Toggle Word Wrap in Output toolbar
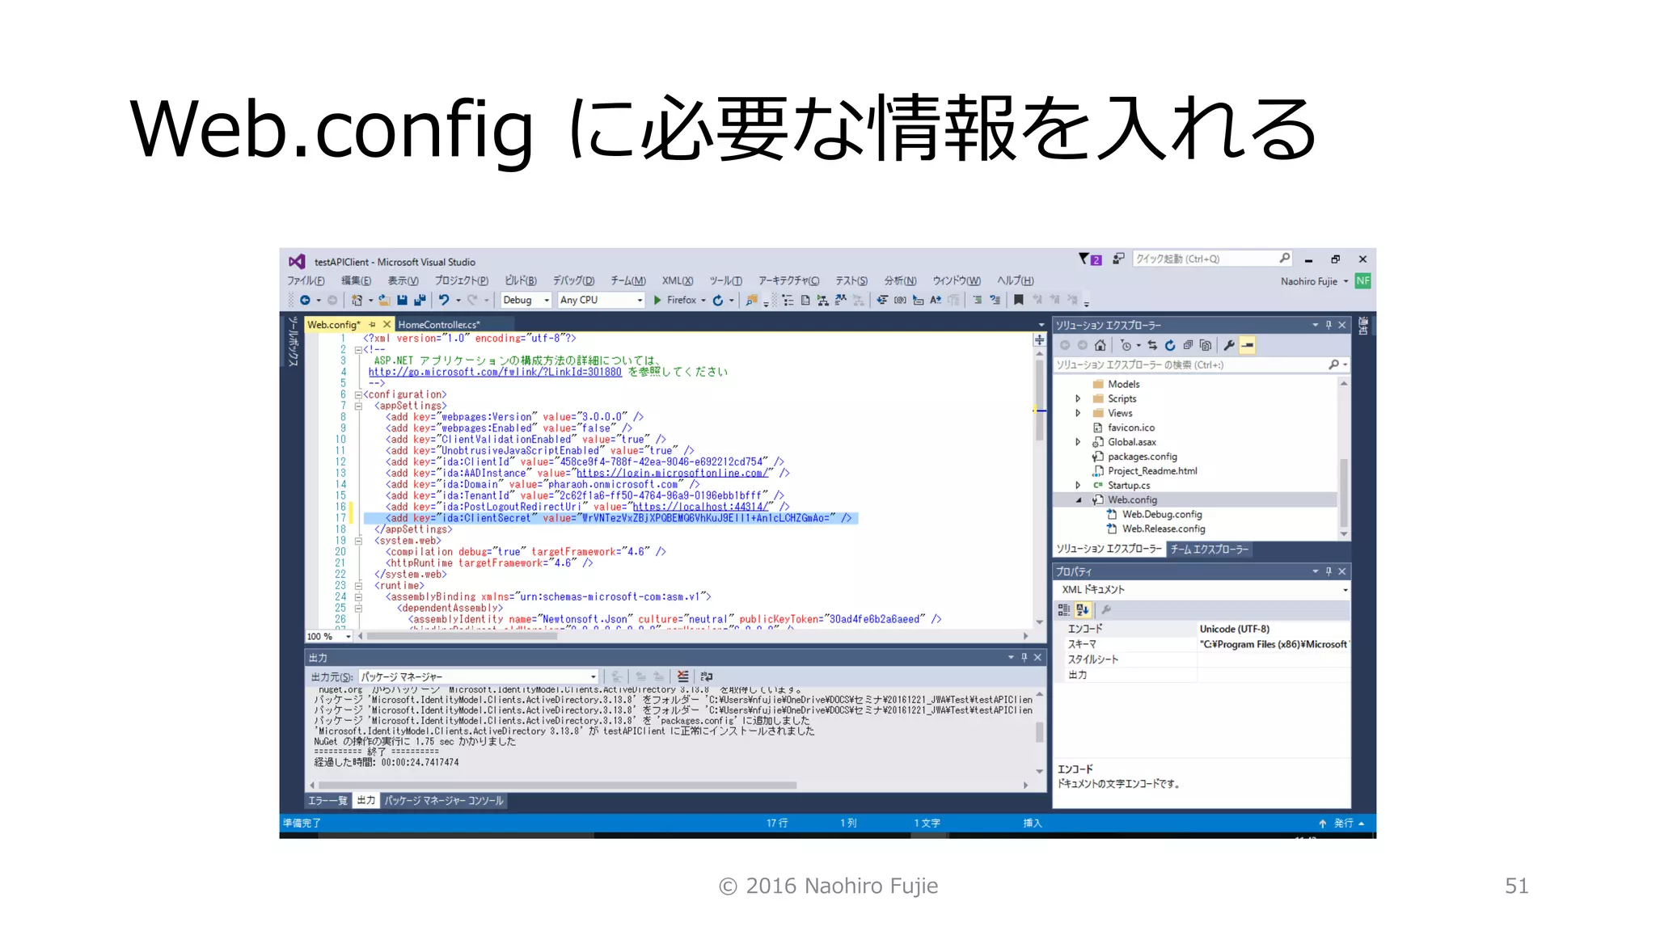Image resolution: width=1656 pixels, height=931 pixels. click(x=707, y=676)
